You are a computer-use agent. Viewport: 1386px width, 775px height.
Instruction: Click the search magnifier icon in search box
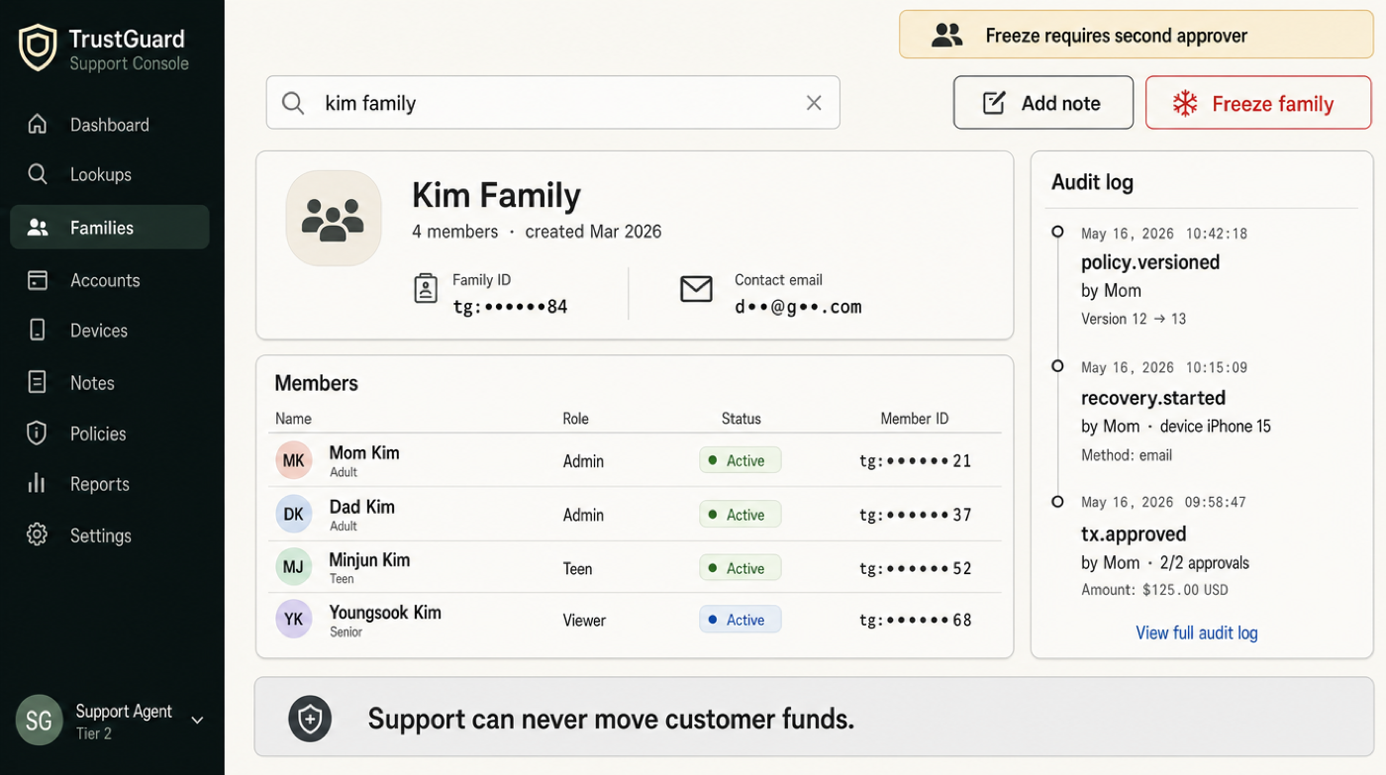[293, 103]
